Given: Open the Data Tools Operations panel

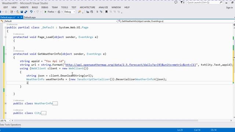Looking at the screenshot, I should [x=11, y=125].
